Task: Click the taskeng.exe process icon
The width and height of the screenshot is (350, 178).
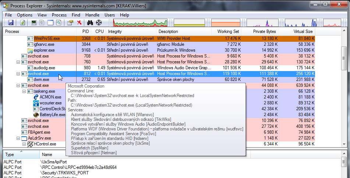Action: click(x=30, y=91)
